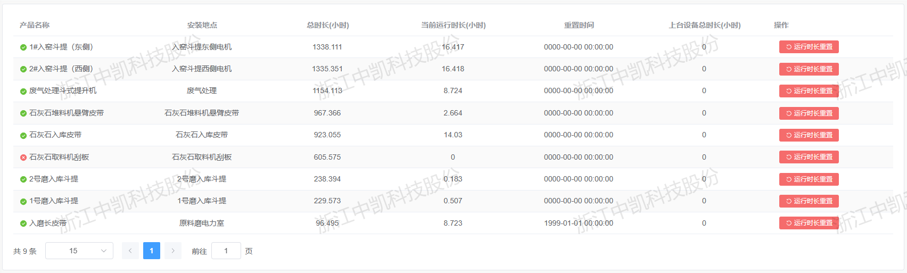Click the 总时长(小时) column header
Image resolution: width=907 pixels, height=273 pixels.
[x=328, y=25]
